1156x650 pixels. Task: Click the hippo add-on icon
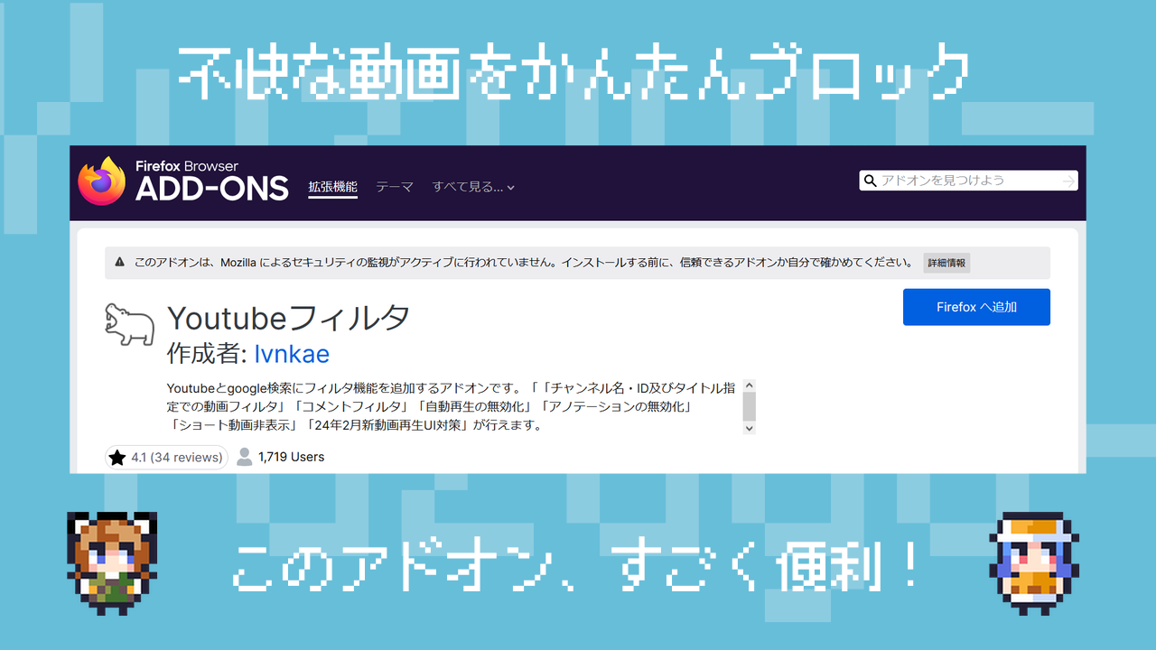point(129,325)
